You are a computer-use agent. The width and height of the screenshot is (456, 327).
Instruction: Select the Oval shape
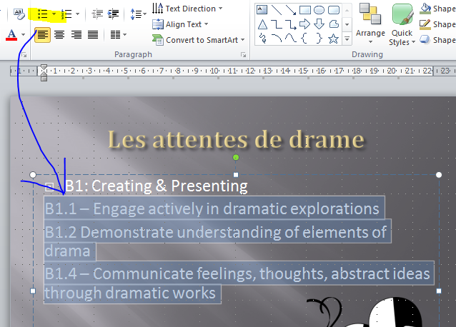point(319,9)
